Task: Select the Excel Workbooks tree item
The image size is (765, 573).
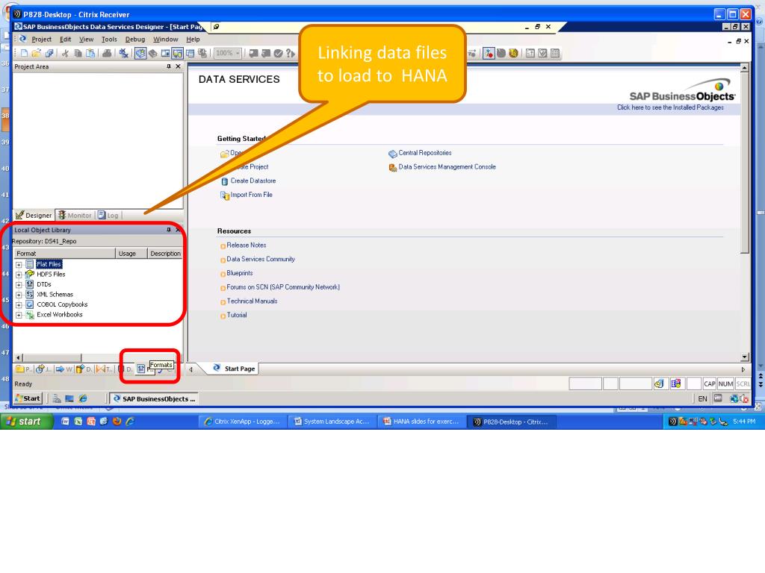Action: [60, 314]
